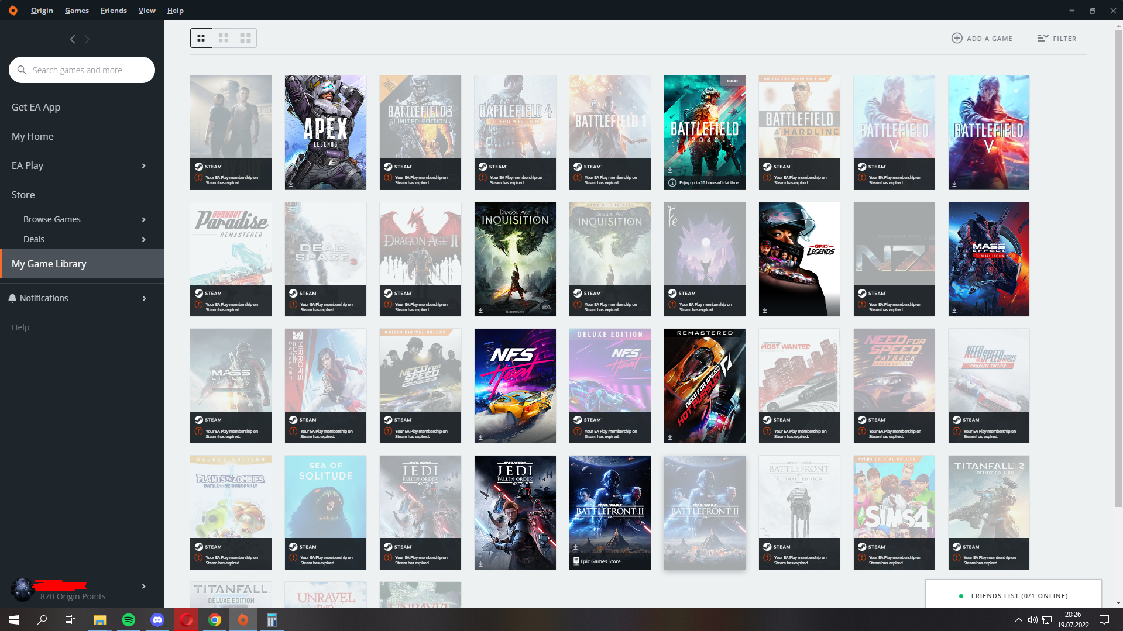1123x631 pixels.
Task: Click info icon on Battlefield 2042 trial
Action: coord(672,182)
